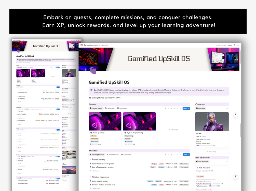
Task: Search within the Quests database
Action: click(x=174, y=108)
